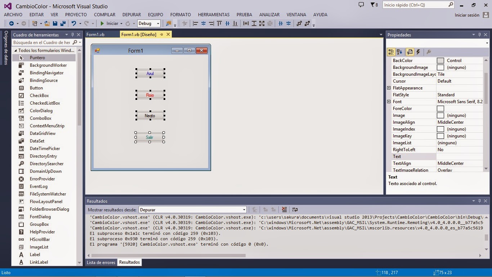Sort properties alphabetically

(399, 52)
